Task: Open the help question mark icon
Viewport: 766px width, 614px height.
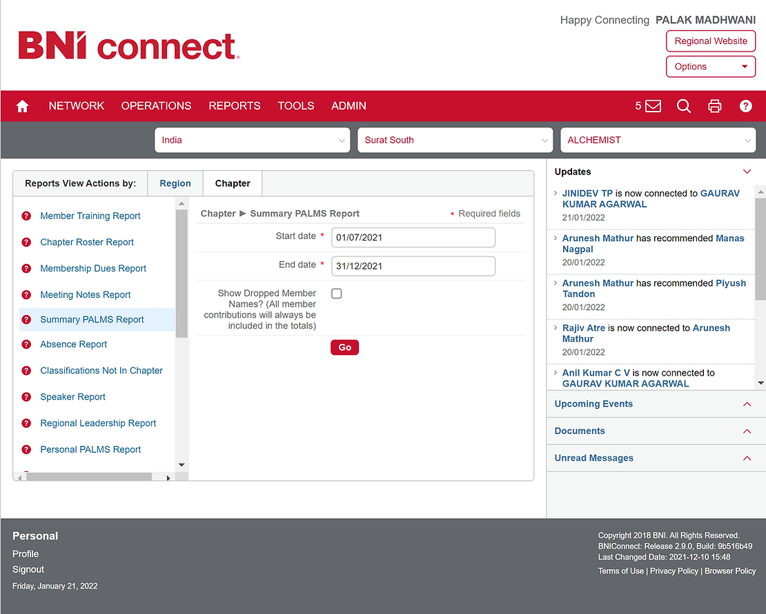Action: click(745, 106)
